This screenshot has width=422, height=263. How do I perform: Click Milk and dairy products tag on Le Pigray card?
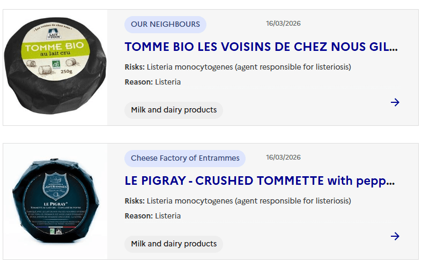(x=174, y=244)
